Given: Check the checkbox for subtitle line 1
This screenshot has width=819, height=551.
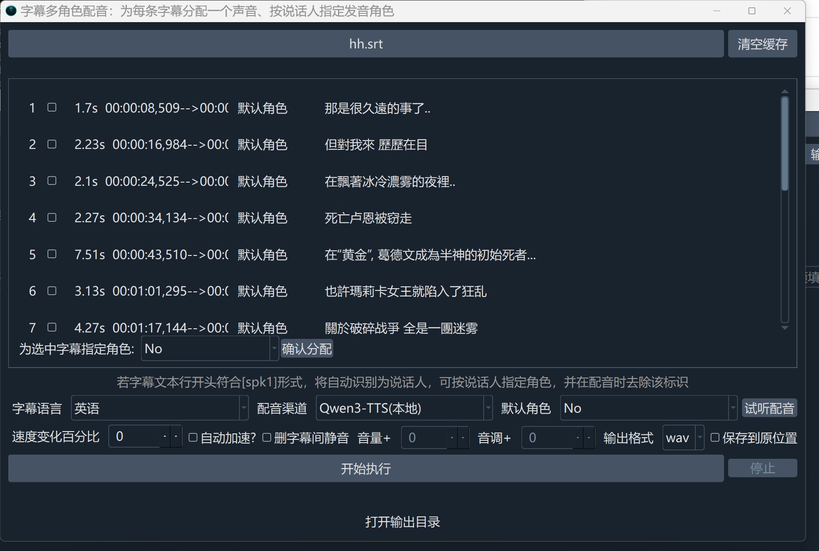Looking at the screenshot, I should coord(52,107).
